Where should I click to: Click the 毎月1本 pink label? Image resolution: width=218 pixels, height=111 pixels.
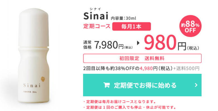pyautogui.click(x=132, y=26)
